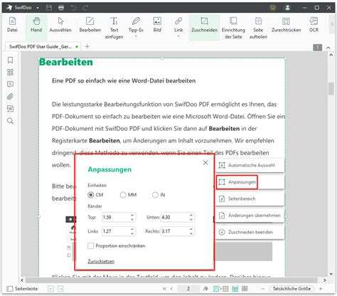Choose the Auswählen cursor tool
The image size is (337, 296).
pos(60,25)
